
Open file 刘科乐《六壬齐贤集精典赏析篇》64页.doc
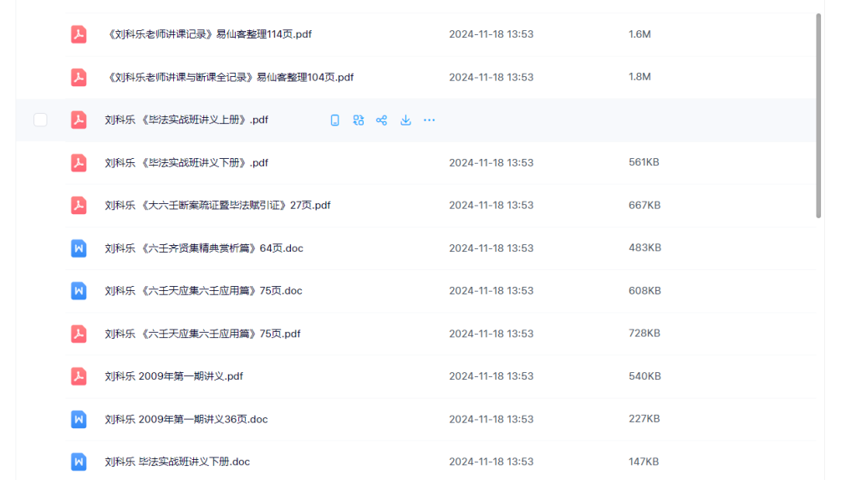point(204,248)
